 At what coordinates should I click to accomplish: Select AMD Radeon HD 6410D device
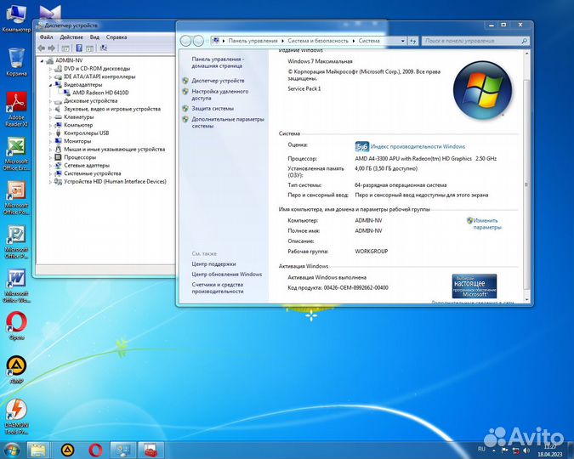[100, 93]
